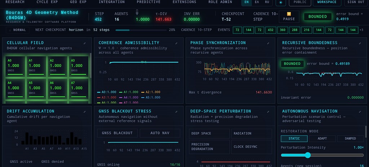The width and height of the screenshot is (369, 167).
Task: Show the +3 additional events
Action: click(x=361, y=30)
